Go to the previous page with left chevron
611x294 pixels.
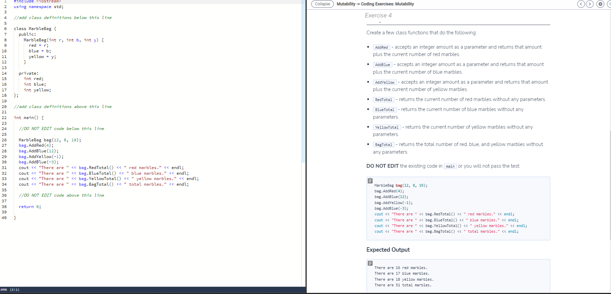pyautogui.click(x=581, y=4)
